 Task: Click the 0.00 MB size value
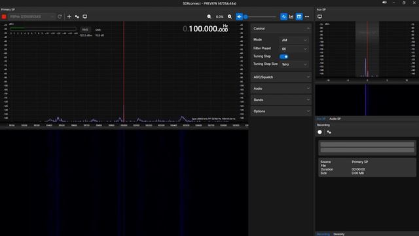tap(357, 173)
